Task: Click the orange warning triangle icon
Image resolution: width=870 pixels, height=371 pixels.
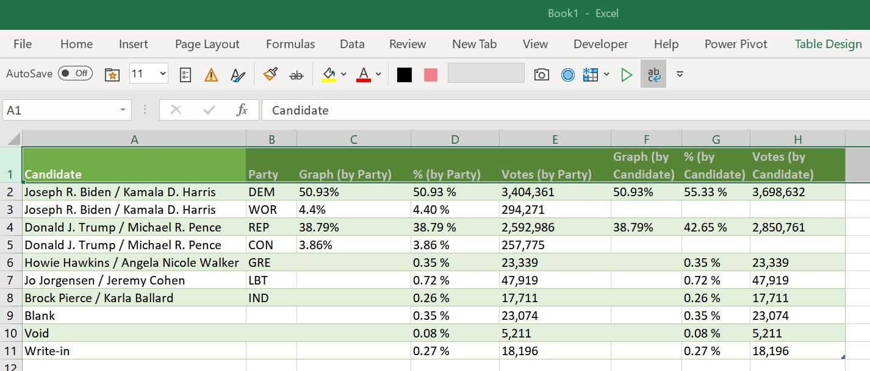Action: (x=211, y=74)
